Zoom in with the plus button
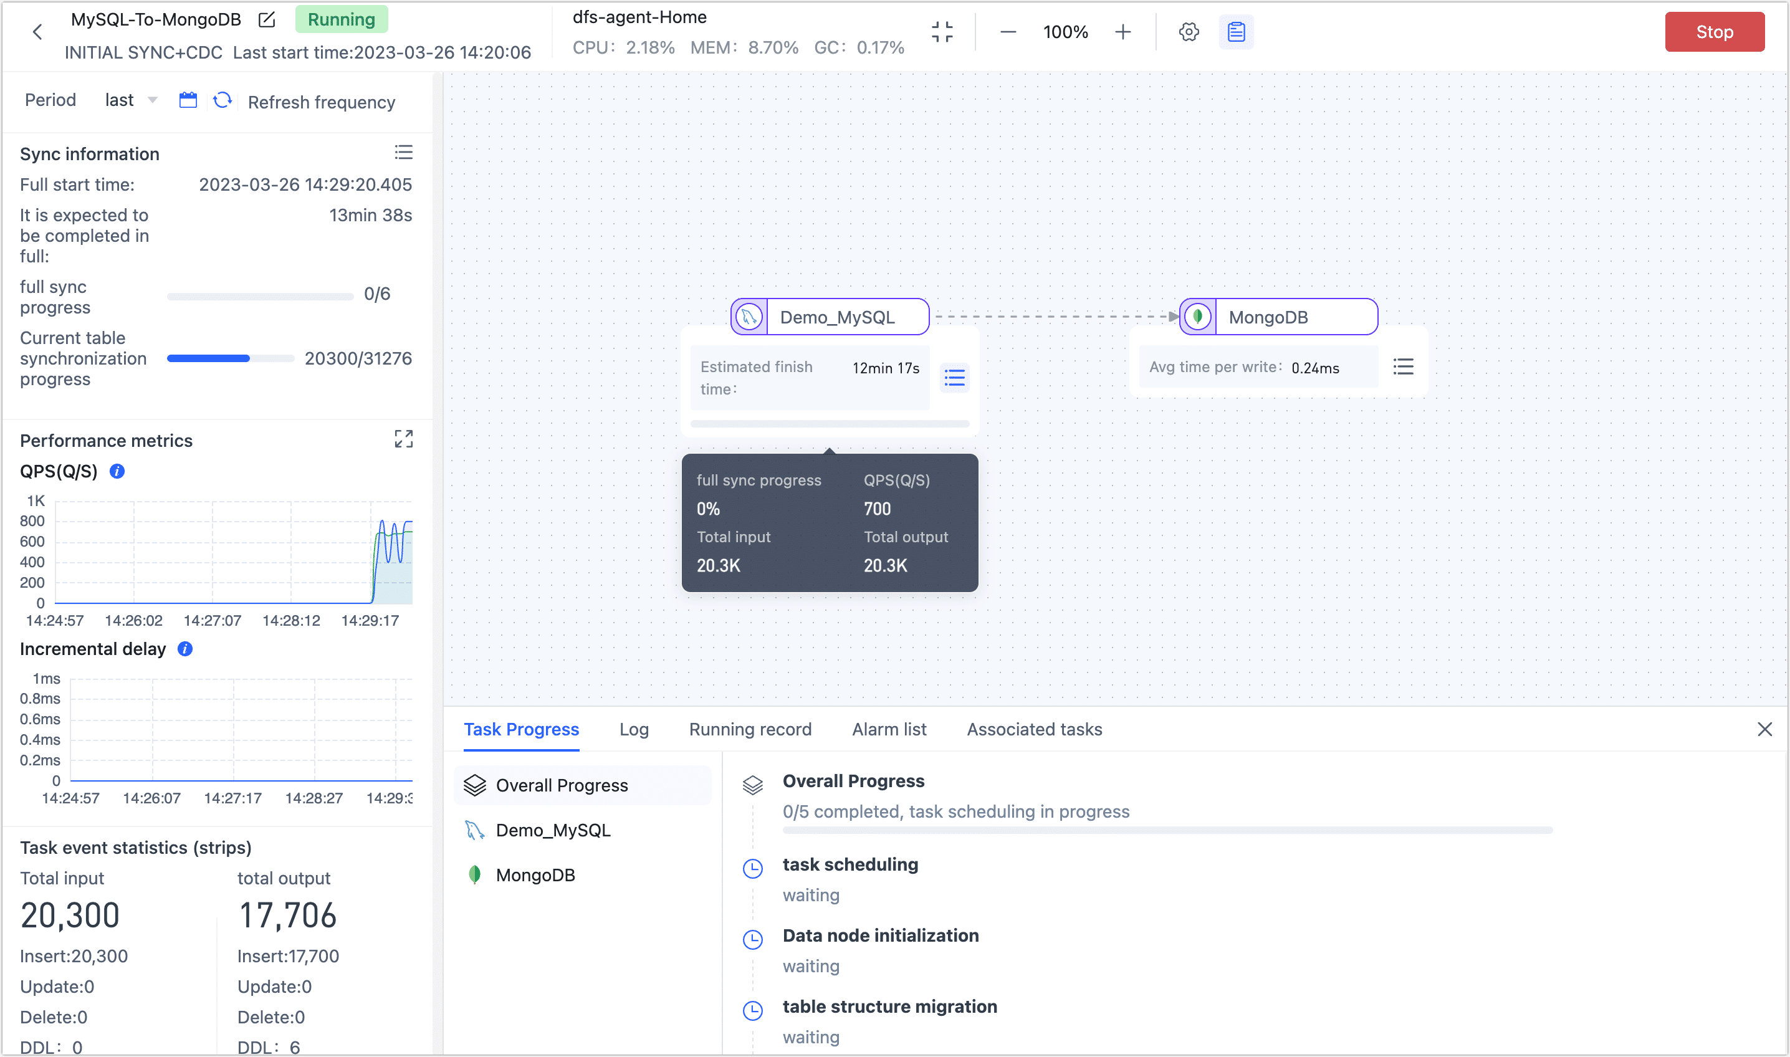This screenshot has width=1790, height=1057. [1122, 32]
